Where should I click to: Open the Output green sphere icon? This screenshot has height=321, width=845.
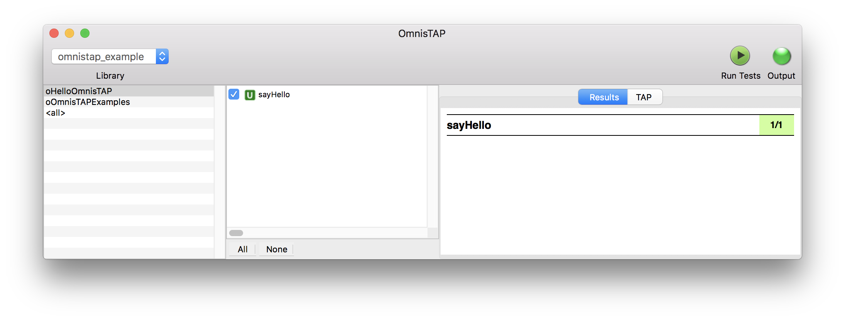coord(781,56)
